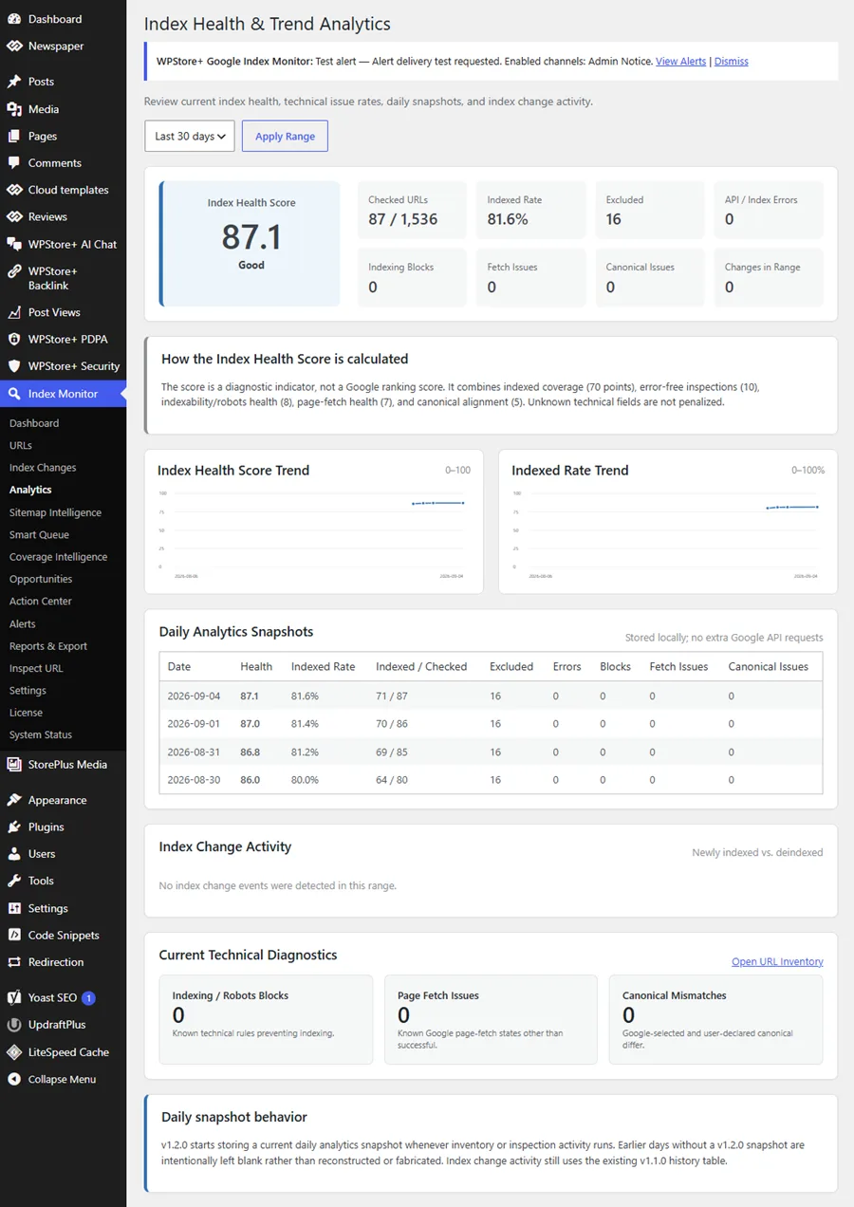Click the Checked URLs 87 / 1,536 card

[x=412, y=210]
